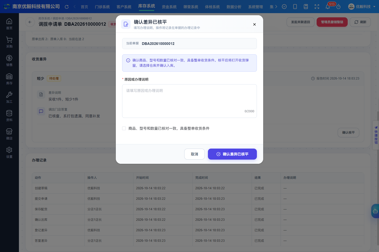
Task: Click the timer icon in the top bar
Action: coord(338,7)
